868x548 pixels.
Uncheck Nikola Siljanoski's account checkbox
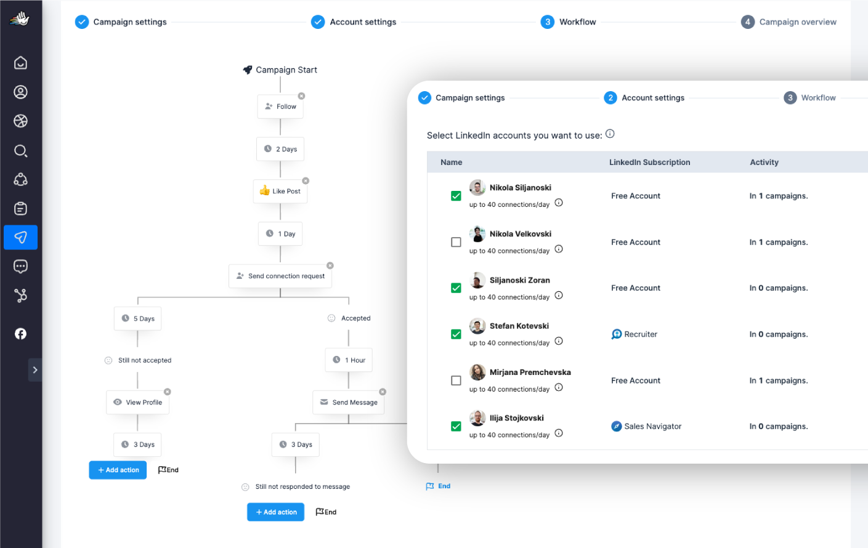coord(456,195)
